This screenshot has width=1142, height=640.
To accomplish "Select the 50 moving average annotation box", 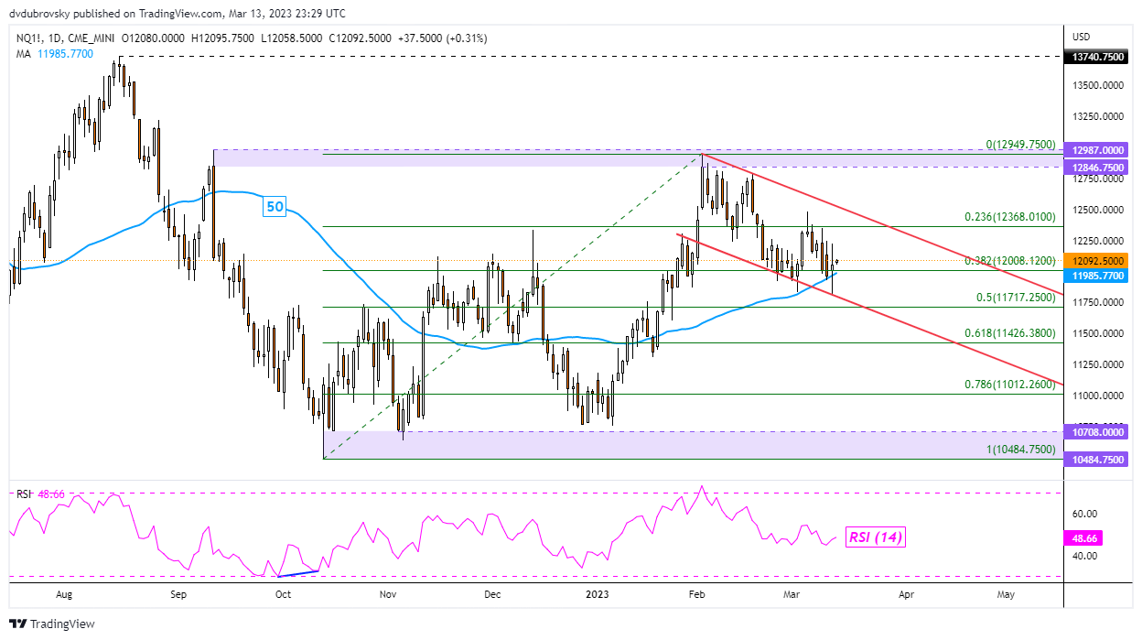I will pyautogui.click(x=275, y=207).
